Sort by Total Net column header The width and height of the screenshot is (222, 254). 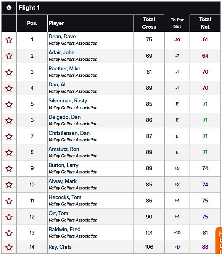click(x=205, y=23)
